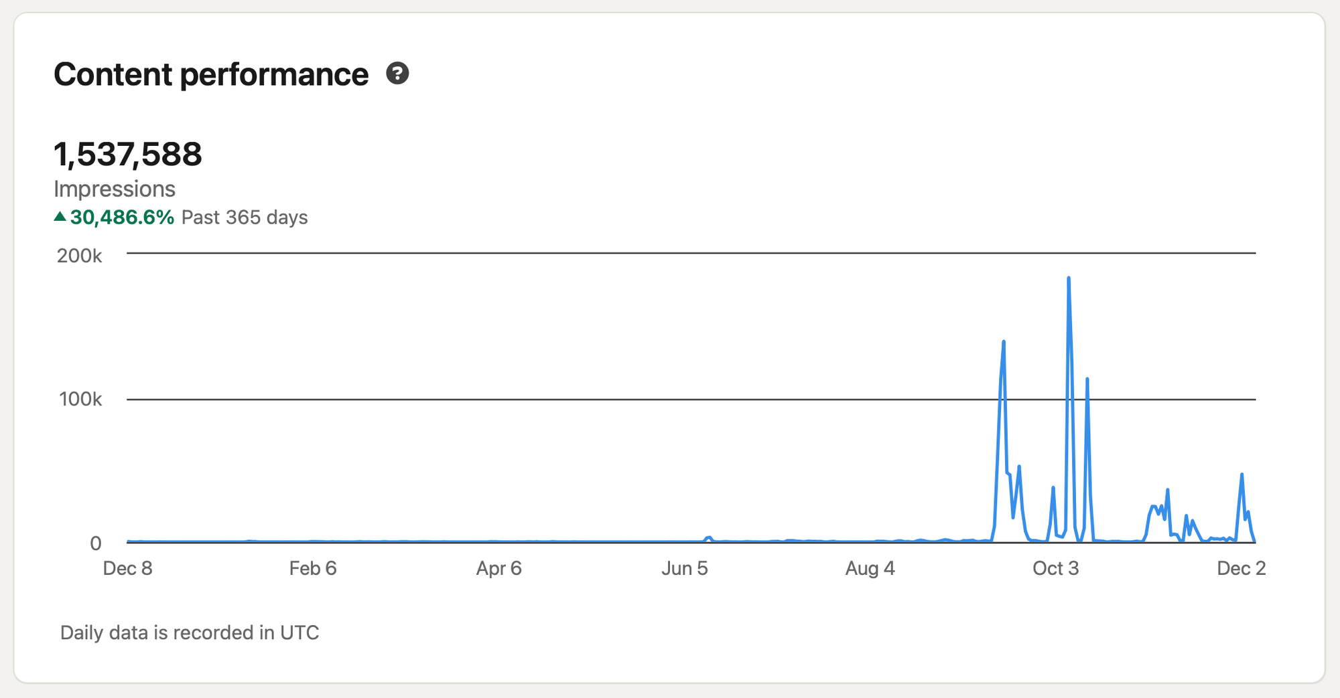Click the Aug 4 x-axis label
The height and width of the screenshot is (698, 1340).
point(870,568)
